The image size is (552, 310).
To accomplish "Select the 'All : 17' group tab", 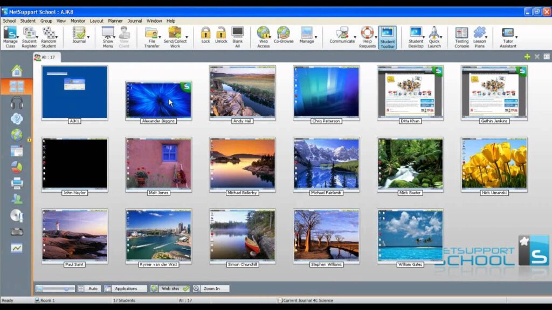I will point(46,57).
